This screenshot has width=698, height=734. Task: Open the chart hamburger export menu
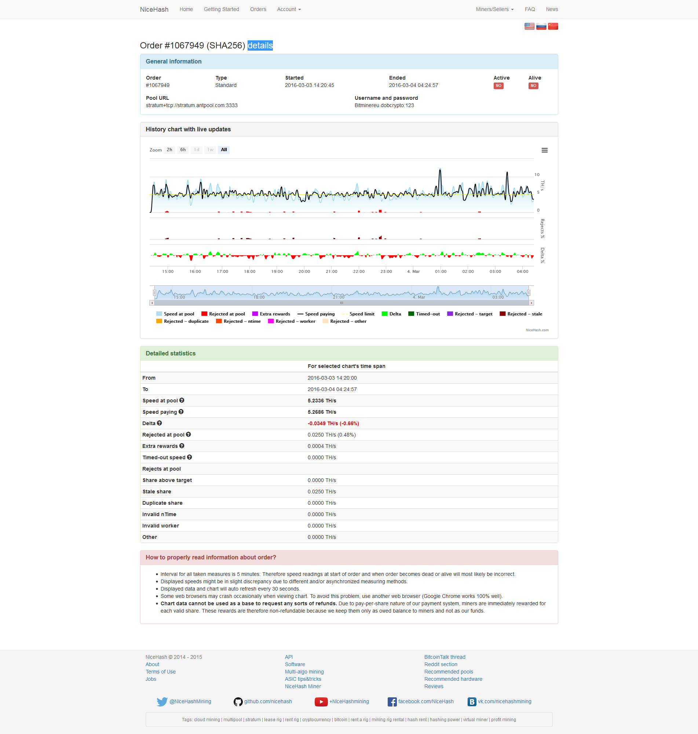(x=544, y=150)
